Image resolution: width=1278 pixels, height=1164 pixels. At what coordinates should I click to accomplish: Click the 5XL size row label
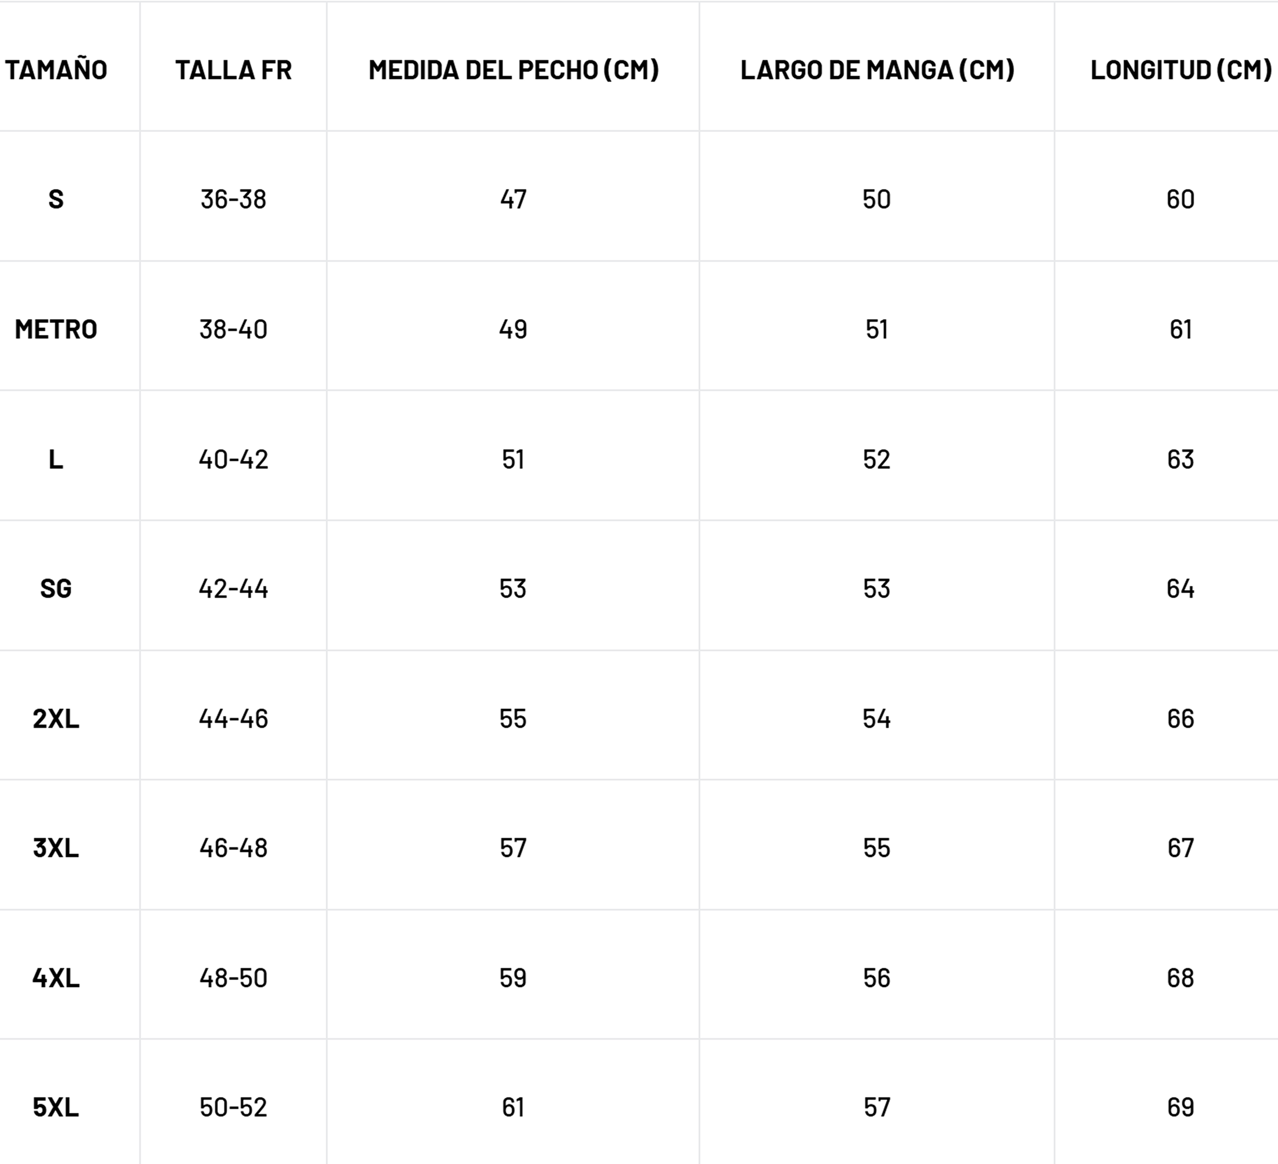(x=56, y=1107)
